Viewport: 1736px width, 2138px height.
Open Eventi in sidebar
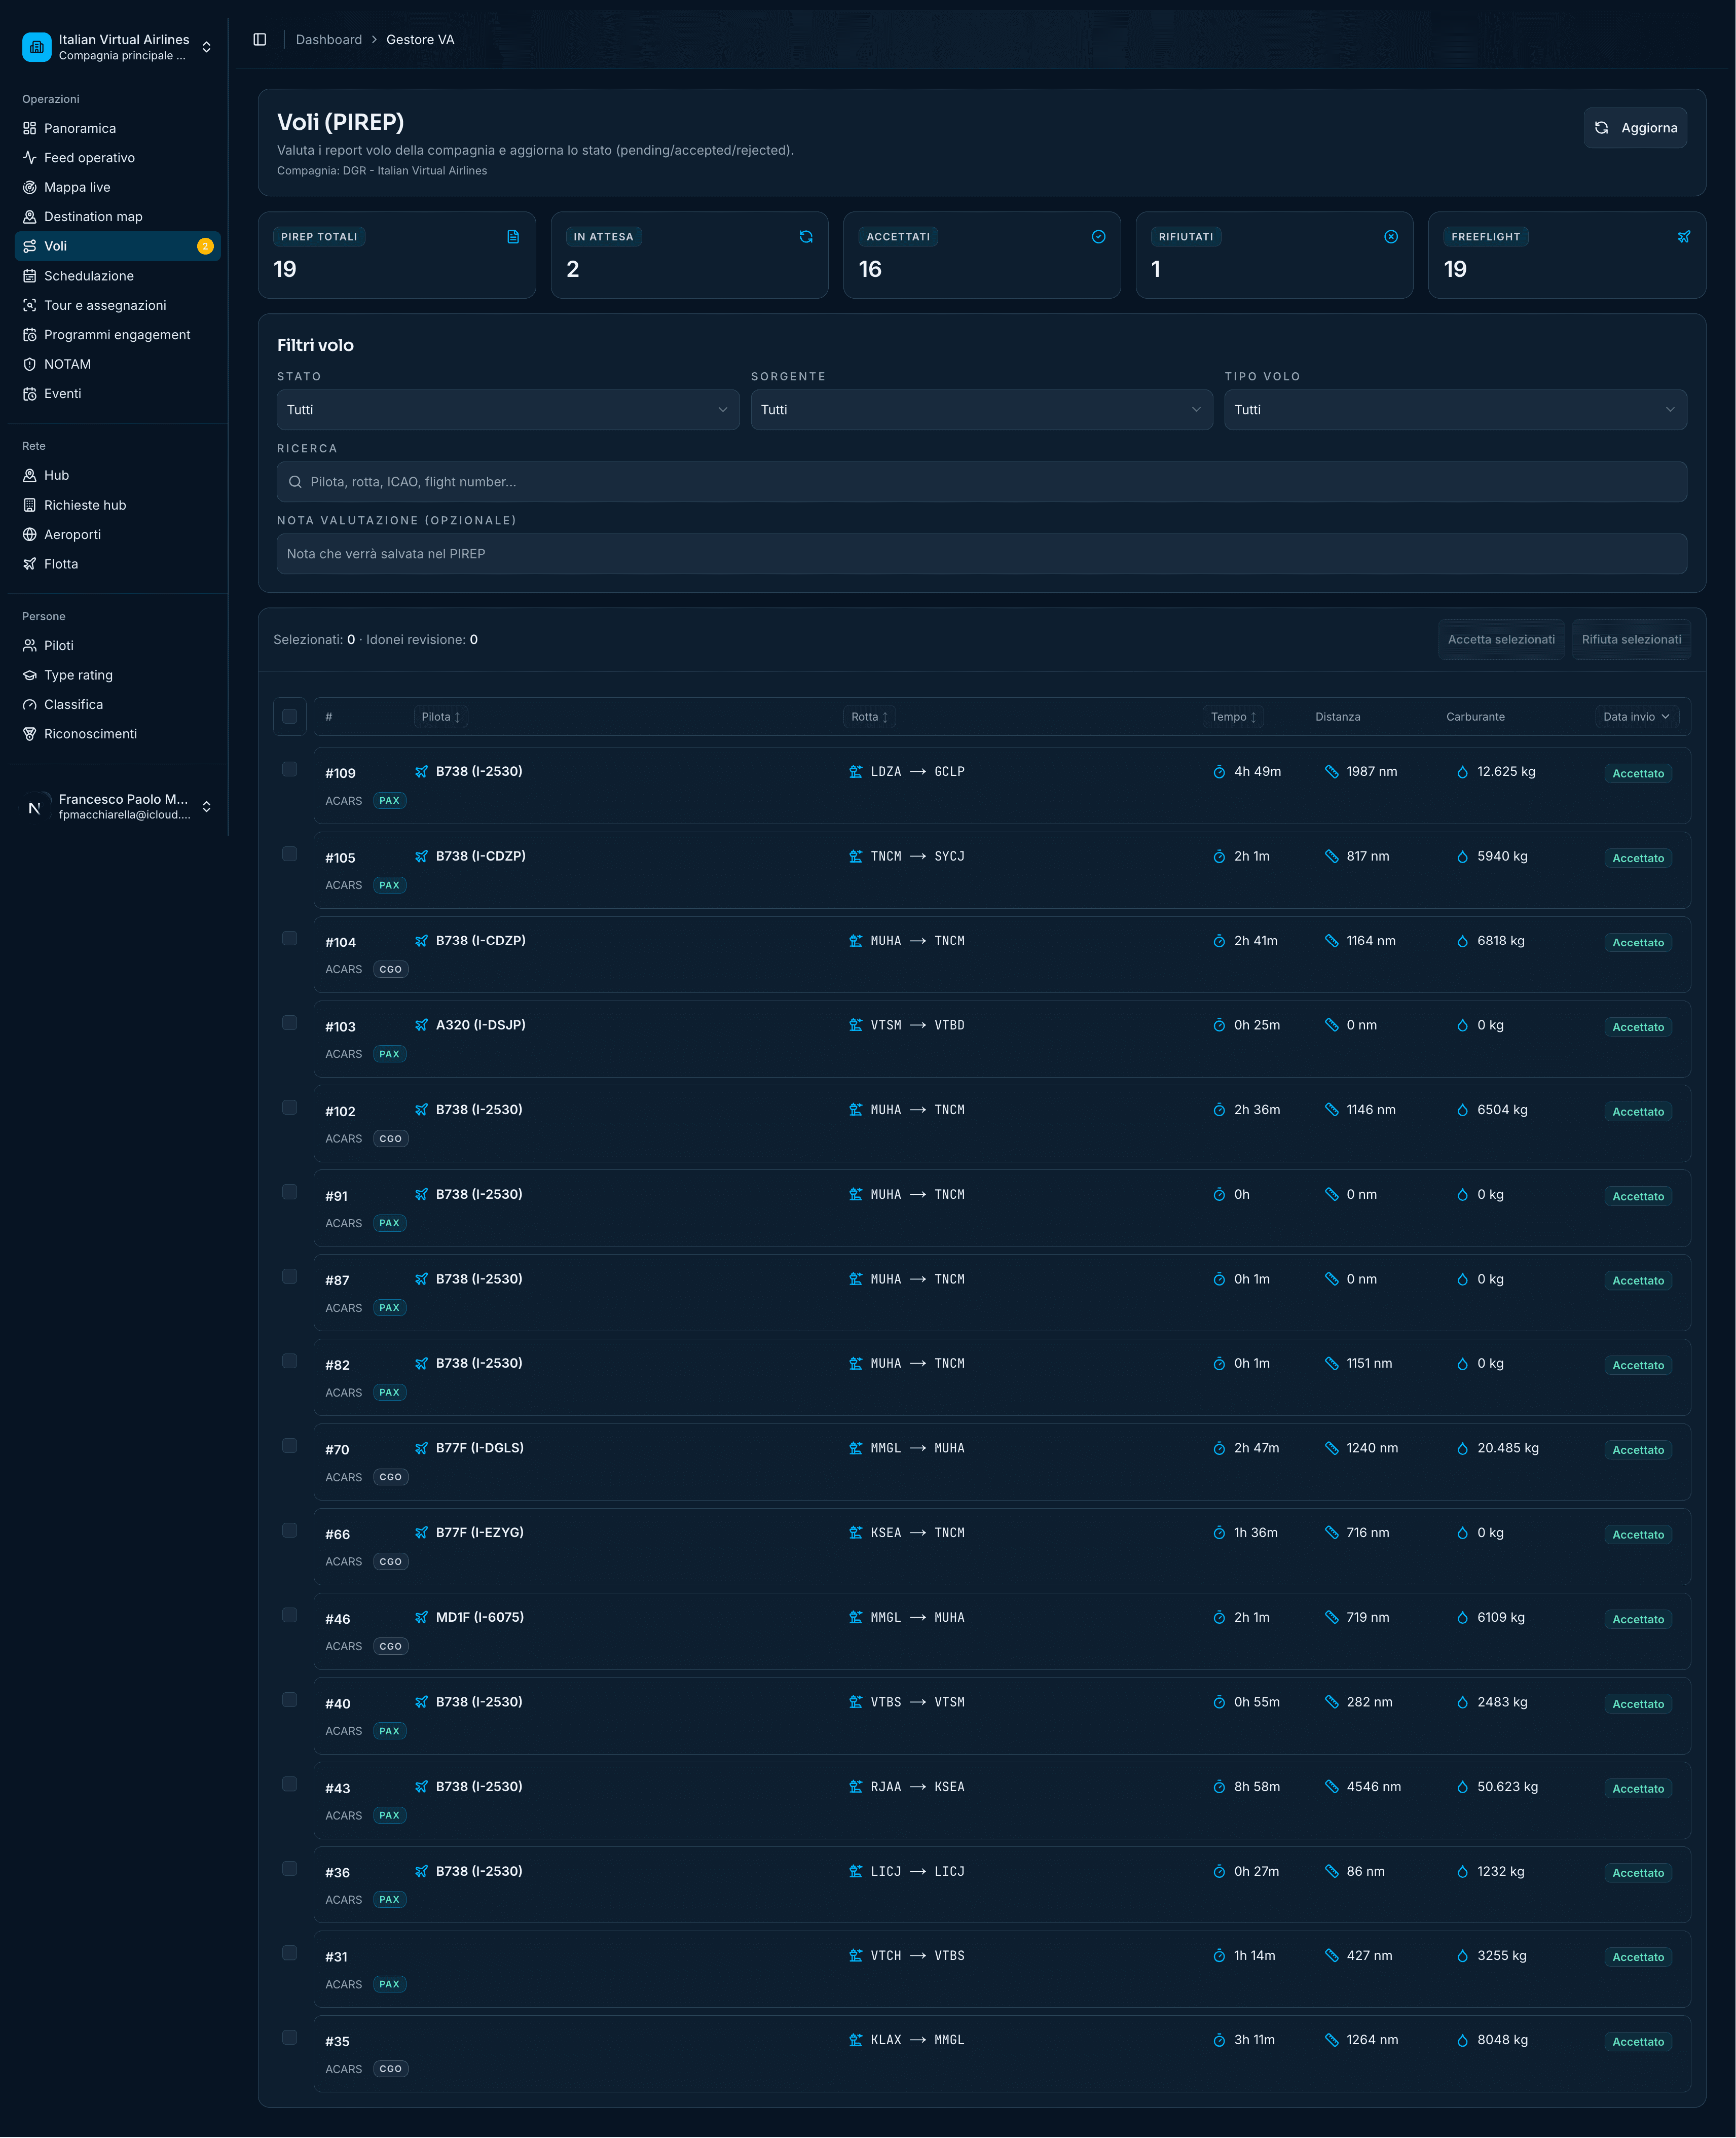click(117, 394)
